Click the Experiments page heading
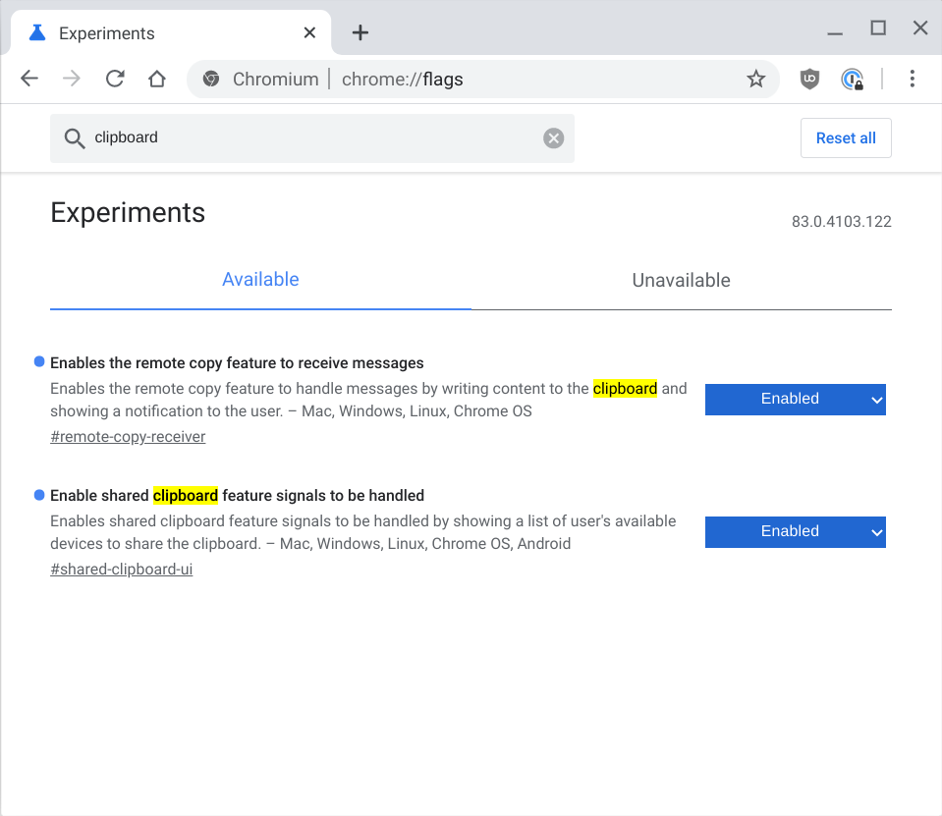 (128, 212)
